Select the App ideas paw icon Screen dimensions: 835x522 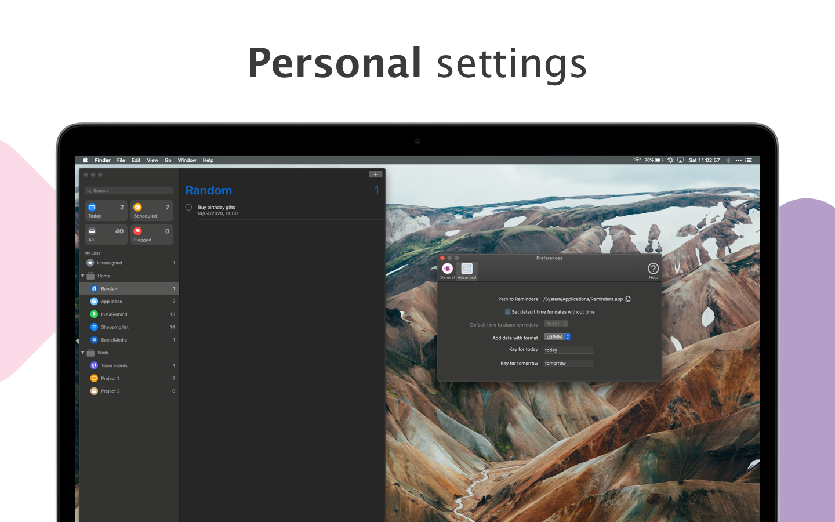pyautogui.click(x=94, y=302)
